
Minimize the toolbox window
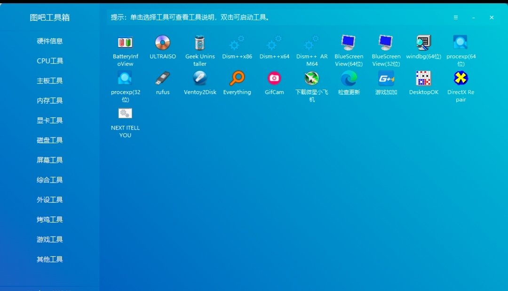pyautogui.click(x=474, y=17)
